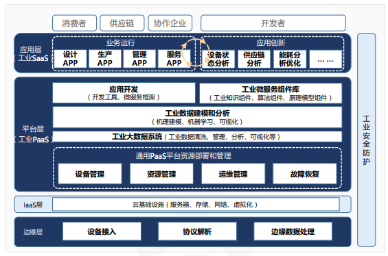Screen dimensions: 388x256
Task: Select the 生产 APP block
Action: tap(105, 59)
